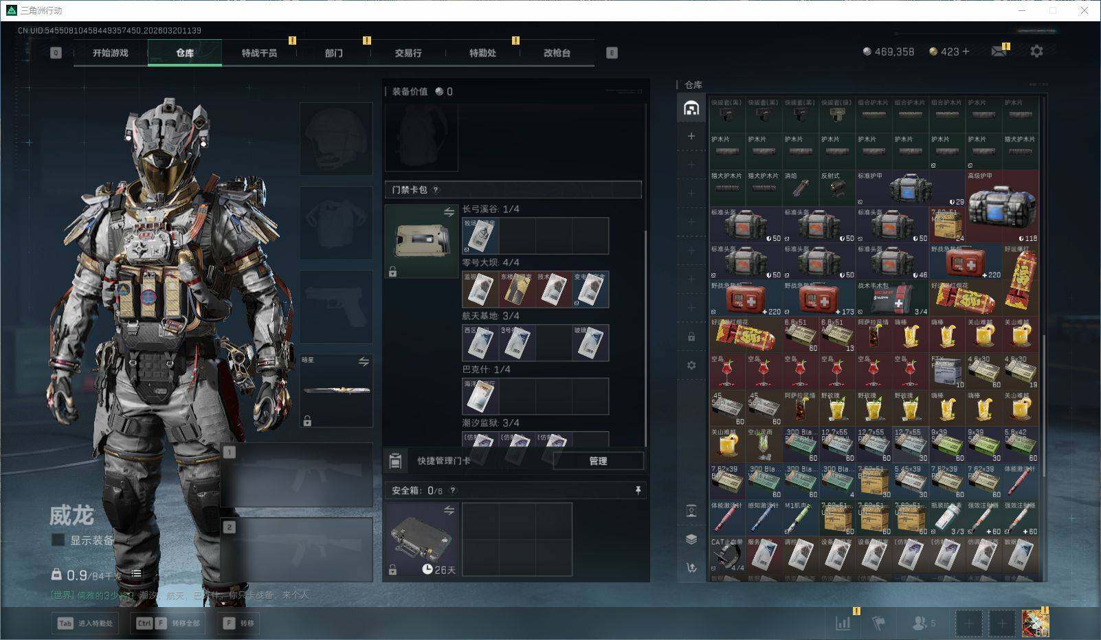1101x640 pixels.
Task: Select the 野战急救箱 with +173
Action: click(819, 299)
